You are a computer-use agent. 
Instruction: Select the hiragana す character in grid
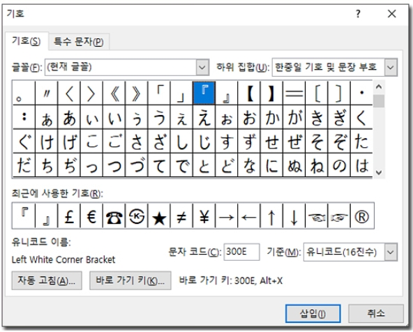[227, 141]
